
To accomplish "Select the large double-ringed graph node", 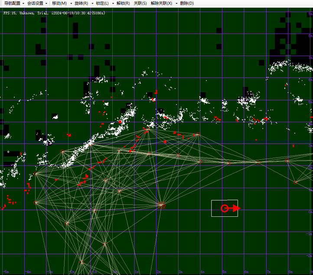I will (161, 205).
